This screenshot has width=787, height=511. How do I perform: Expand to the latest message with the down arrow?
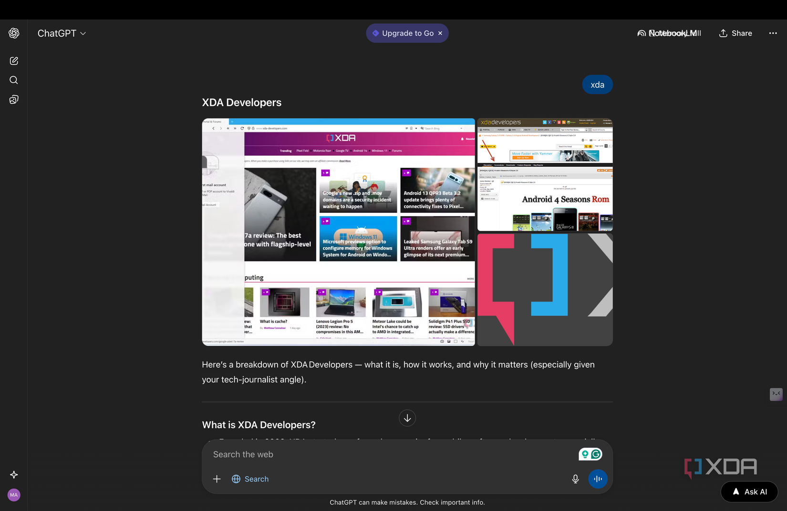407,418
